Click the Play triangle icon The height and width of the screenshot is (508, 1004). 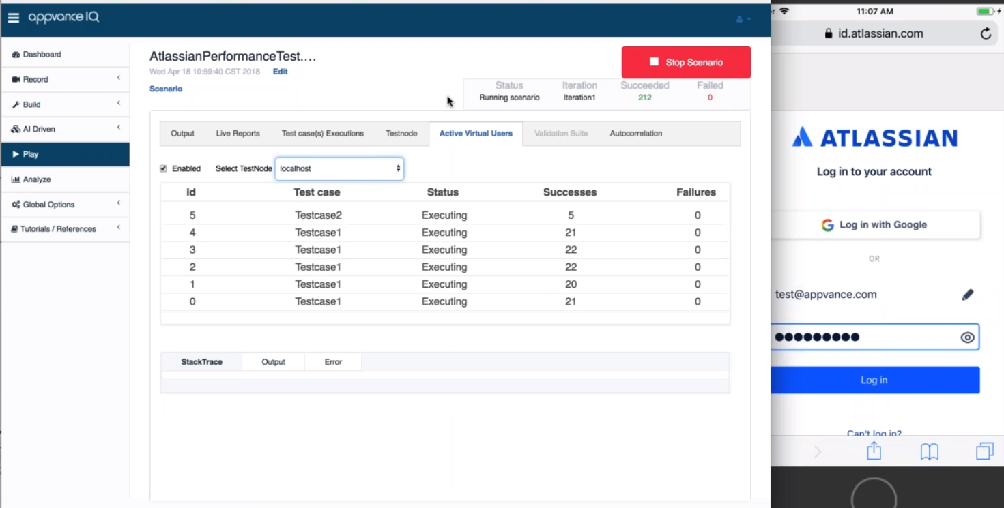16,154
